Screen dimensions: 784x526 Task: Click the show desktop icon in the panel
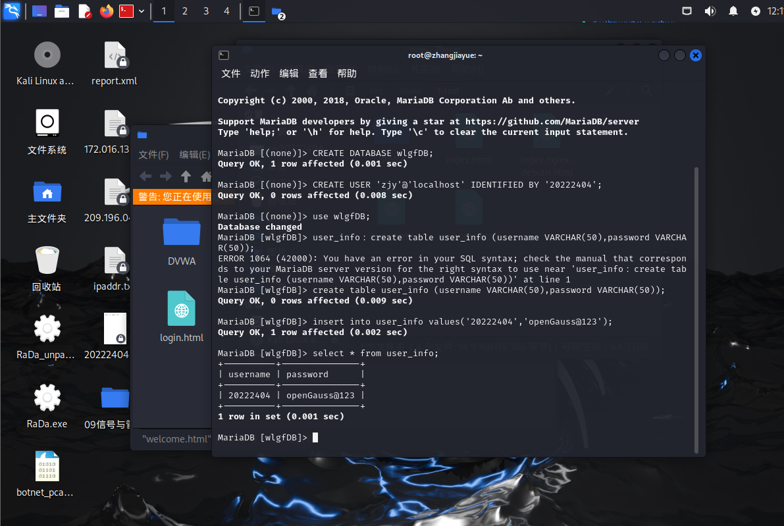[x=39, y=11]
